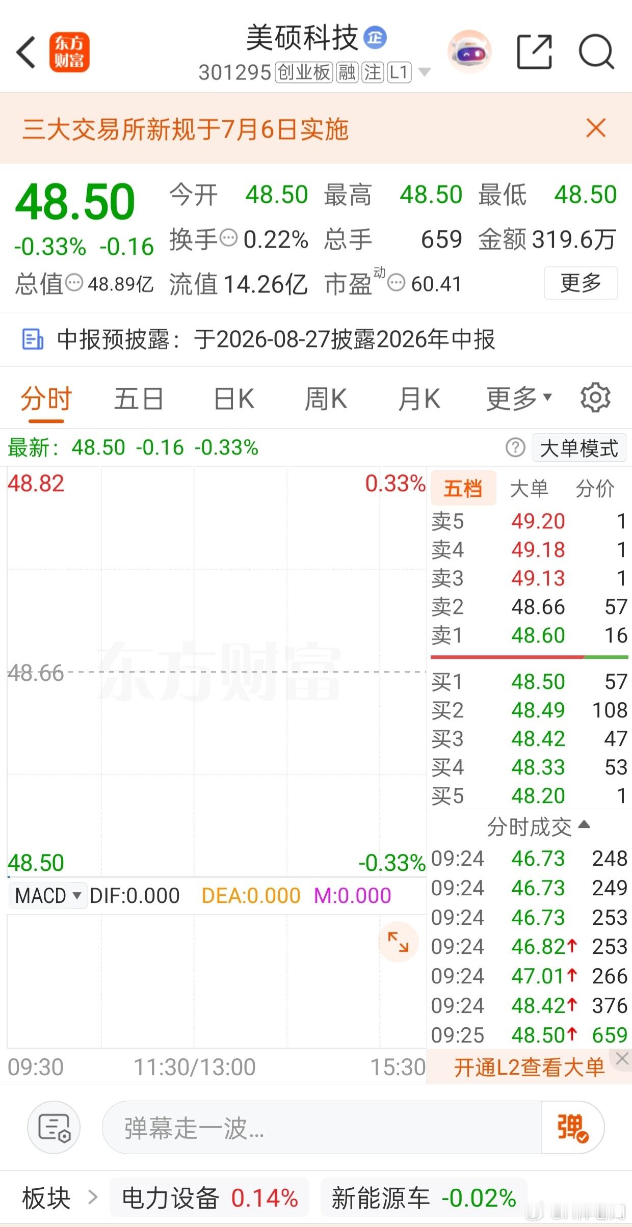Switch to the 日K tab

[x=234, y=398]
